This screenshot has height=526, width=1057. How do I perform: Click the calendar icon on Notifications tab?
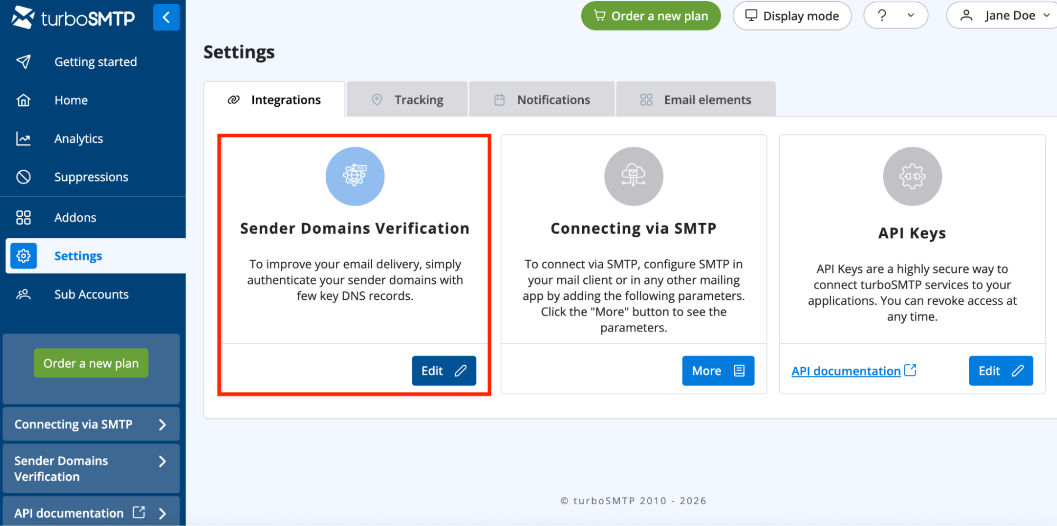(500, 99)
